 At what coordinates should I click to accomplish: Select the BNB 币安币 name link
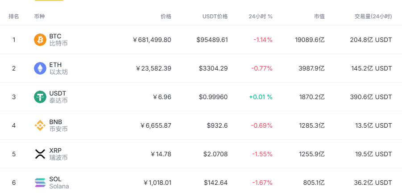coord(58,125)
